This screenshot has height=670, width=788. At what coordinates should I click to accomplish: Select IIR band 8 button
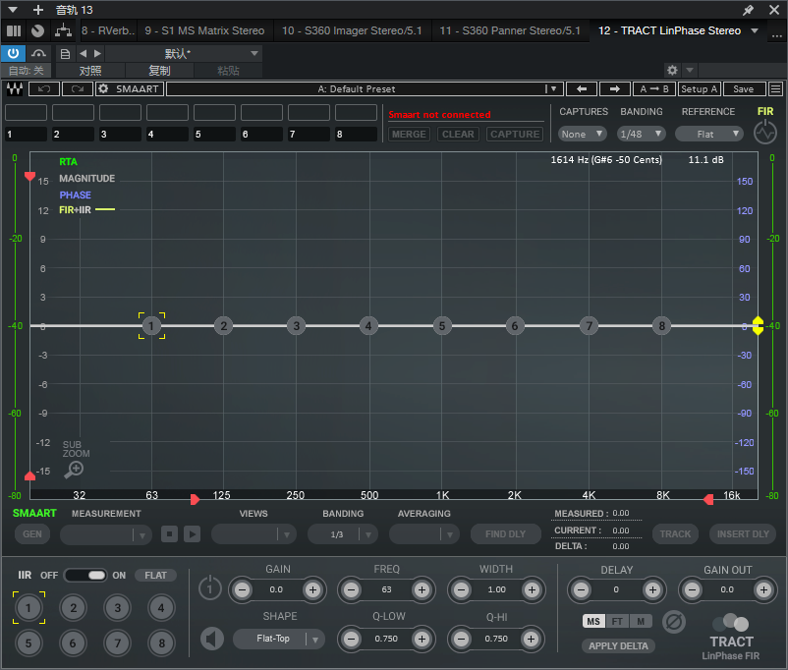162,643
